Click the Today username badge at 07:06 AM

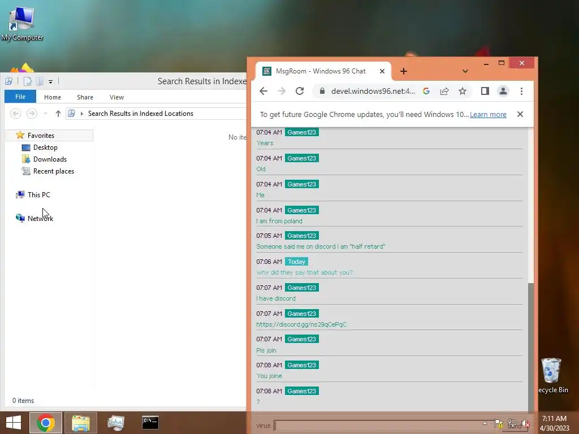pyautogui.click(x=296, y=262)
